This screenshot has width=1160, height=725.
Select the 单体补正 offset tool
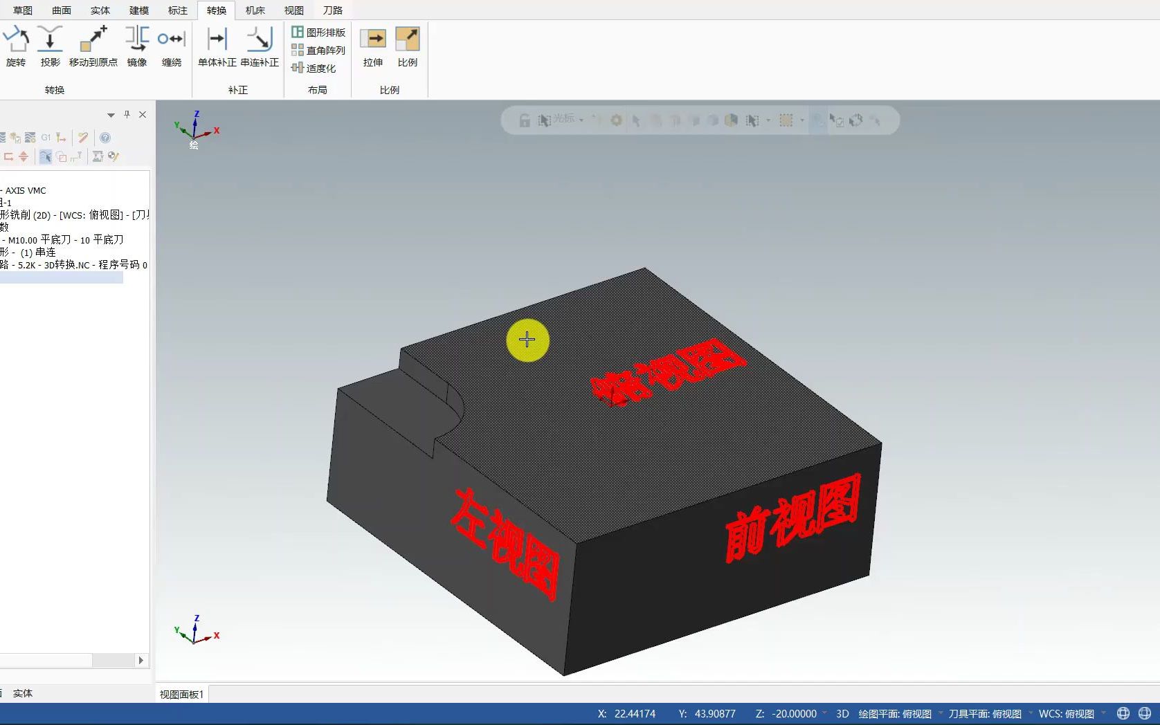[x=216, y=47]
